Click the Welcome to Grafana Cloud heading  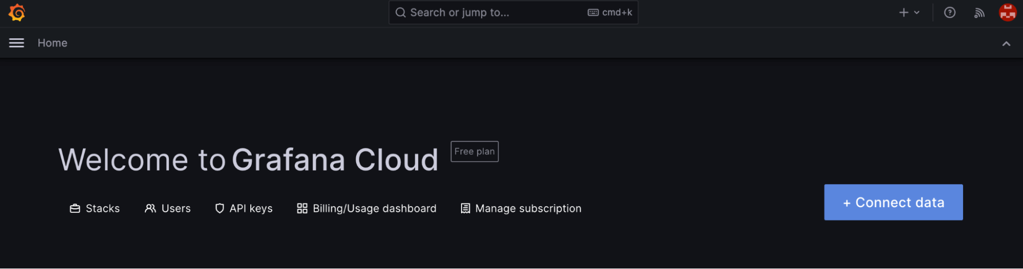pyautogui.click(x=248, y=160)
